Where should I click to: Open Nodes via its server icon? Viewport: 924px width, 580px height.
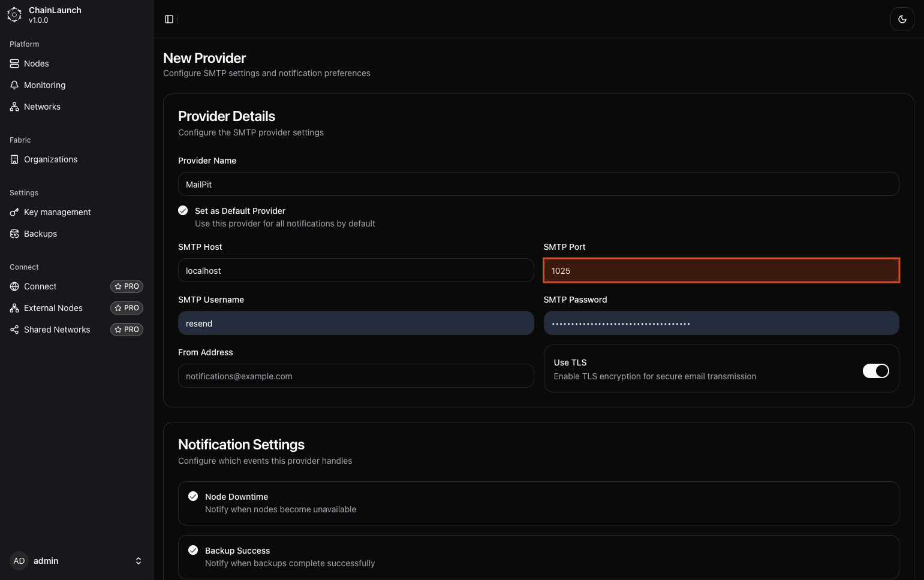[x=14, y=64]
